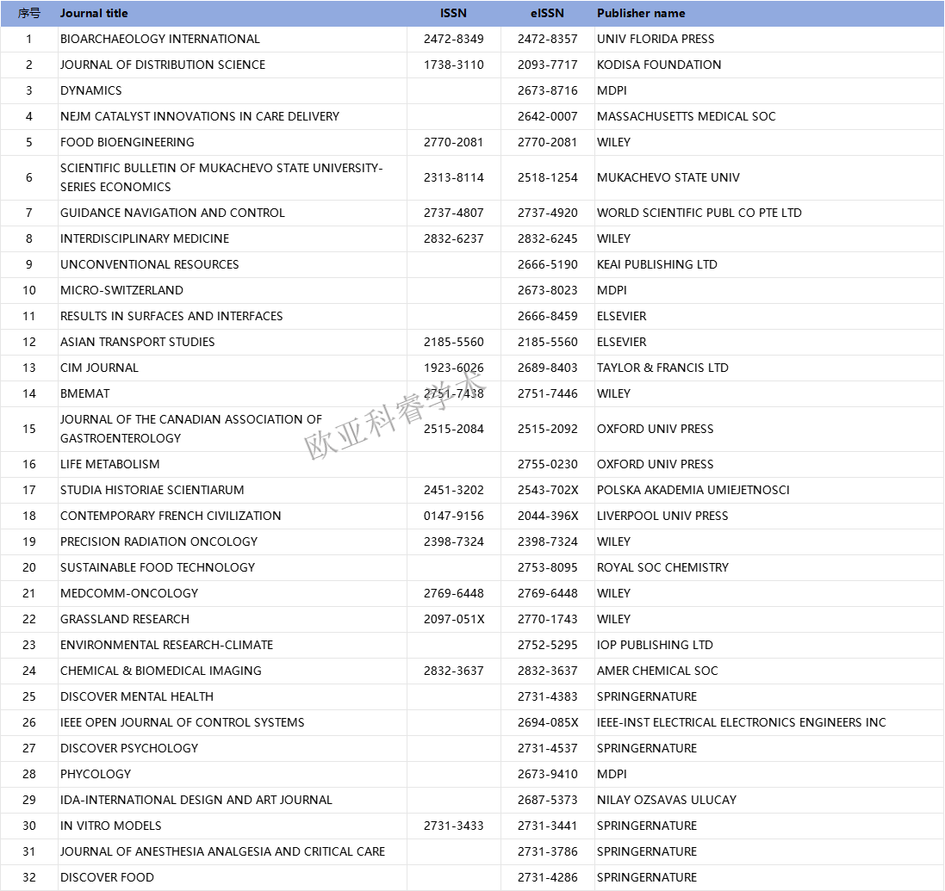Select ENVIRONMENTAL RESEARCH-CLIMATE title
The height and width of the screenshot is (891, 945).
pos(167,647)
